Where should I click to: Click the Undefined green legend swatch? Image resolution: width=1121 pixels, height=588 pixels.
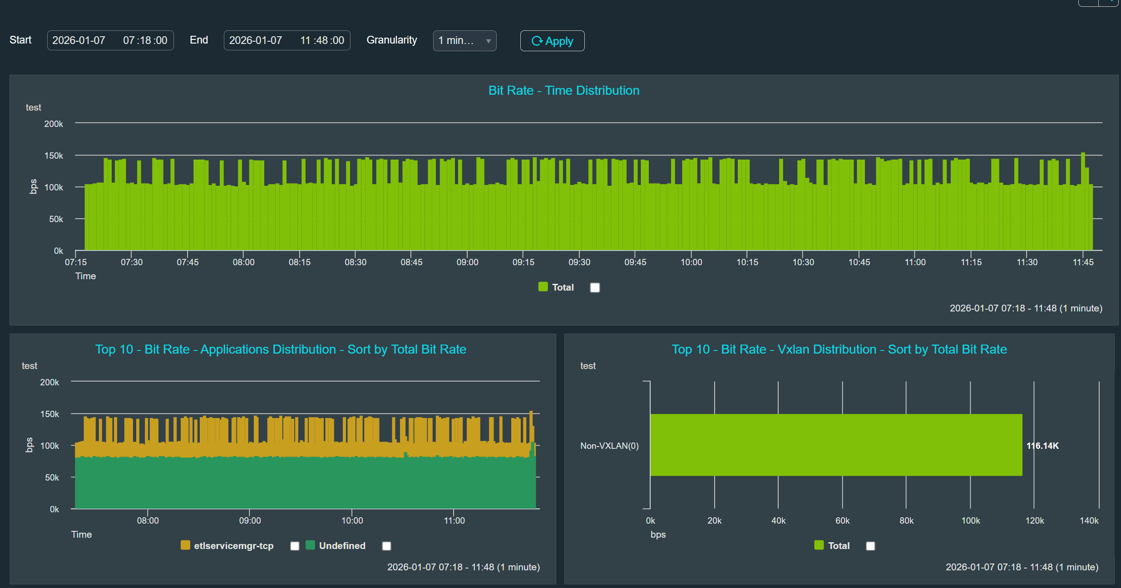click(311, 545)
